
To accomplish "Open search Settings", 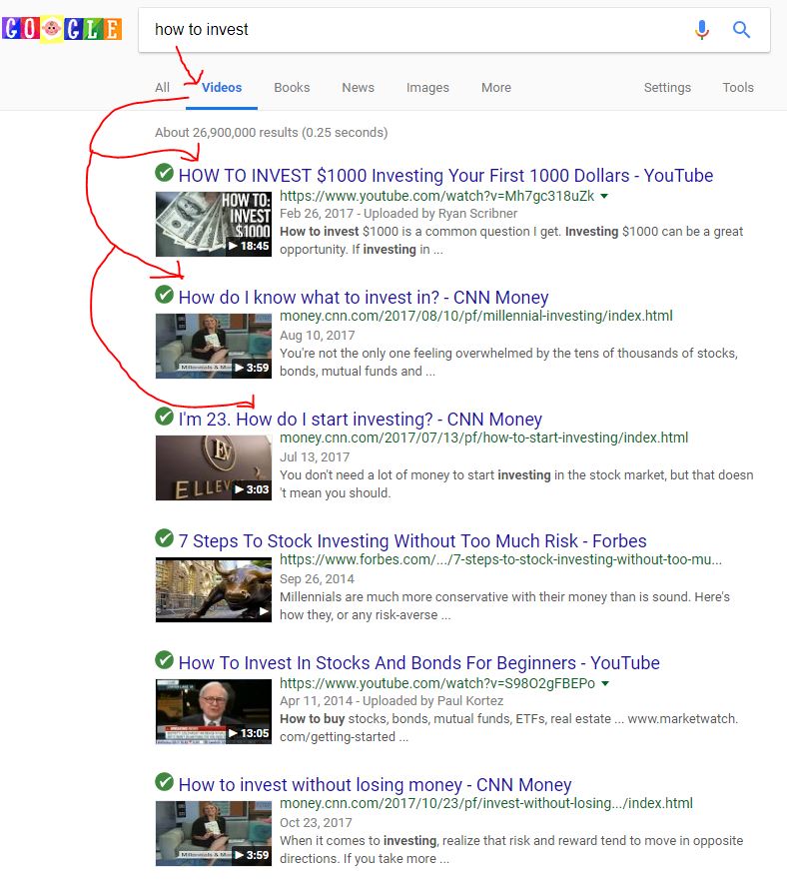I will coord(667,88).
